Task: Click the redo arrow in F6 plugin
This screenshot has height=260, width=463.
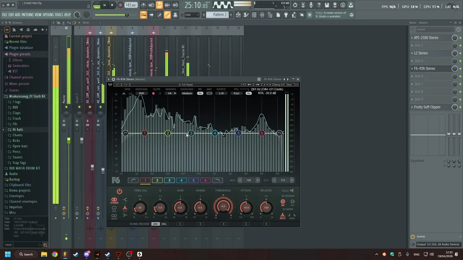Action: [125, 84]
